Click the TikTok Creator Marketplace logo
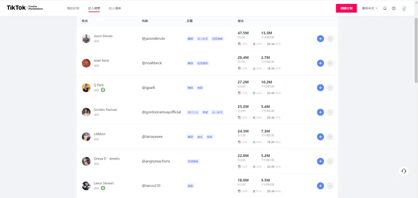 point(25,8)
